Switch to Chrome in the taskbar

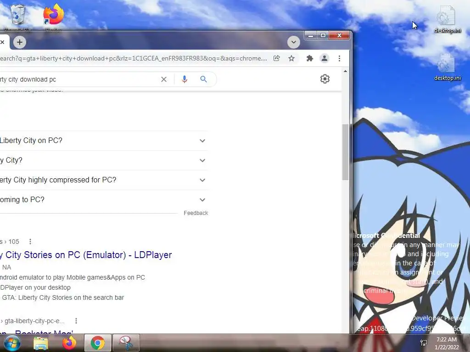tap(97, 343)
